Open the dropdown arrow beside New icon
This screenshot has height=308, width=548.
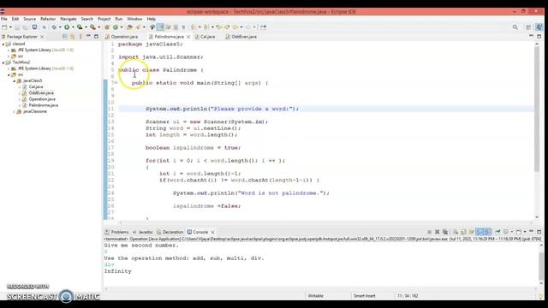[10, 27]
